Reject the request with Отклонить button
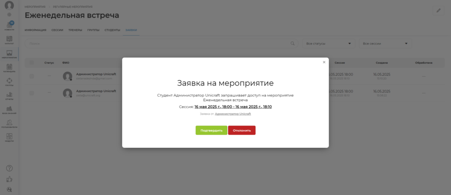 (242, 130)
